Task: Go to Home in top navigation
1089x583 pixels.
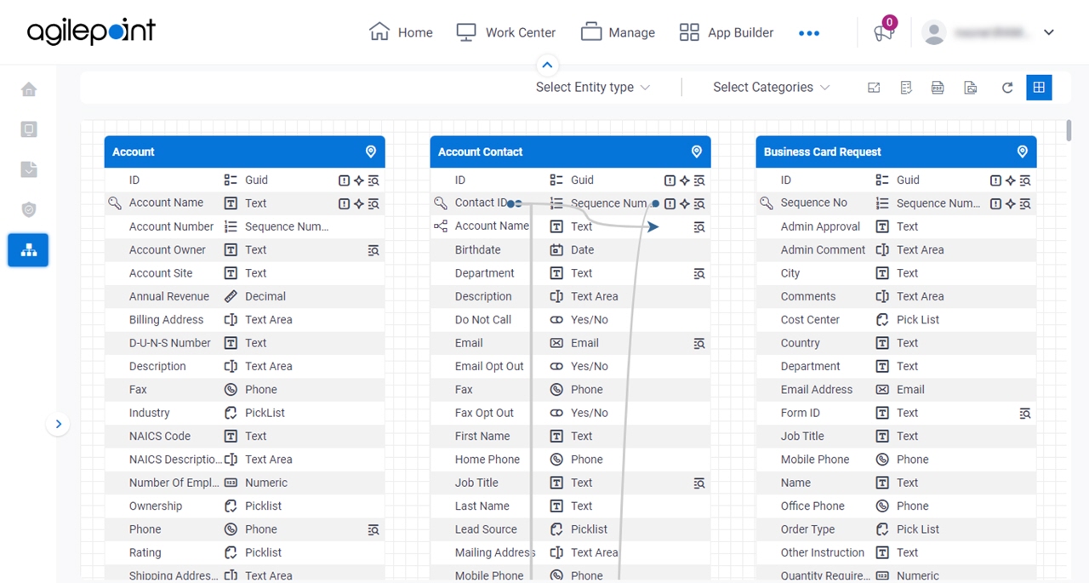Action: pyautogui.click(x=401, y=32)
